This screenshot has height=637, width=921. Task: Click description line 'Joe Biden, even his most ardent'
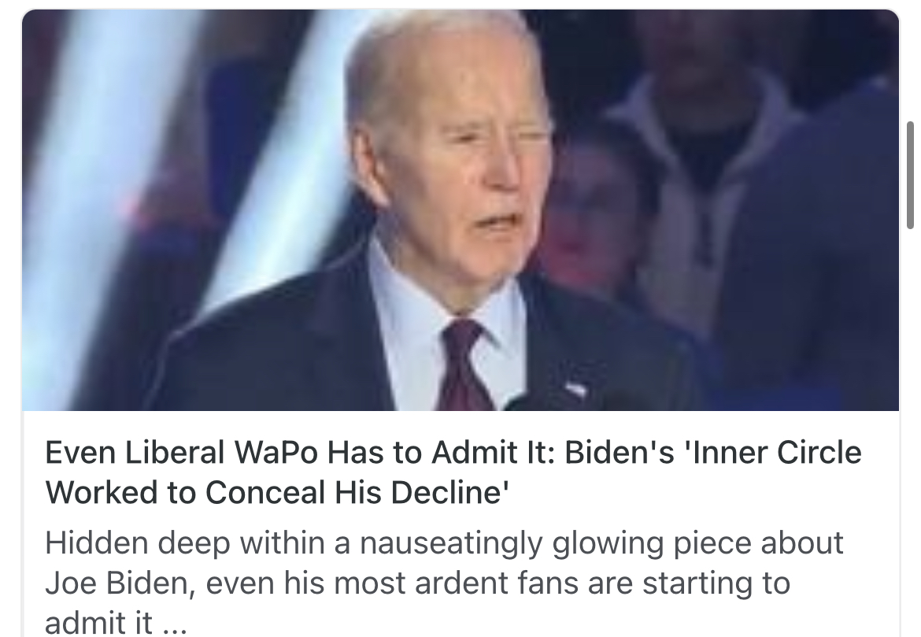(417, 583)
